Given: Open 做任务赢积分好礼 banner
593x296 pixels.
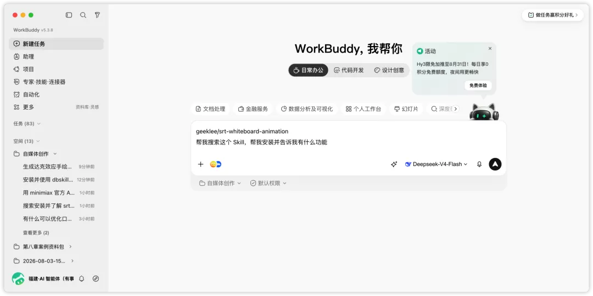Looking at the screenshot, I should tap(552, 15).
